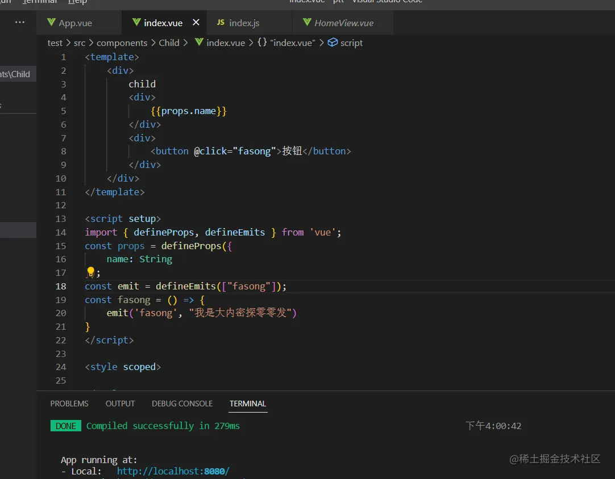Click the lightbulb quick-fix icon on line 17
Screen dimensions: 615x479
pos(90,271)
